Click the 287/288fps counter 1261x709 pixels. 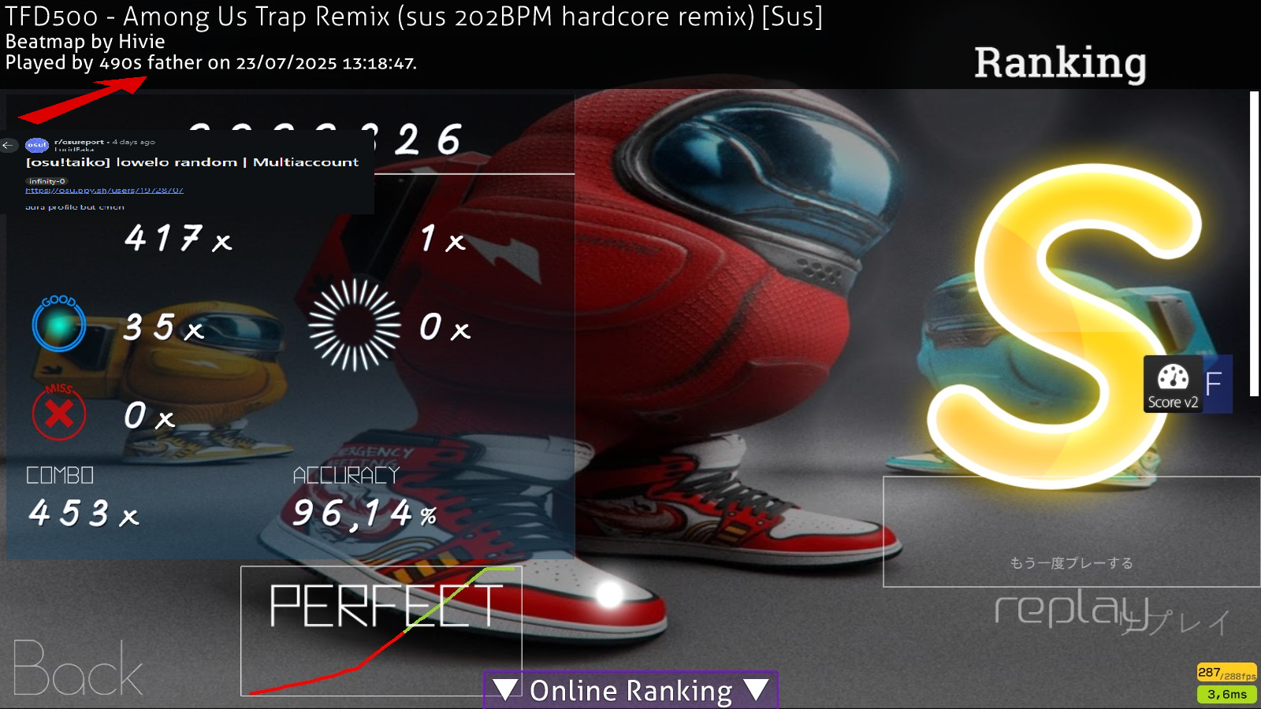(x=1226, y=673)
